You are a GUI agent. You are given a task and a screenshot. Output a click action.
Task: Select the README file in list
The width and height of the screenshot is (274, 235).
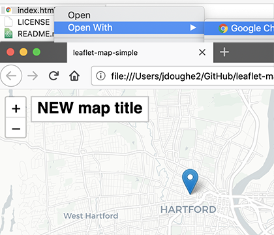point(30,34)
